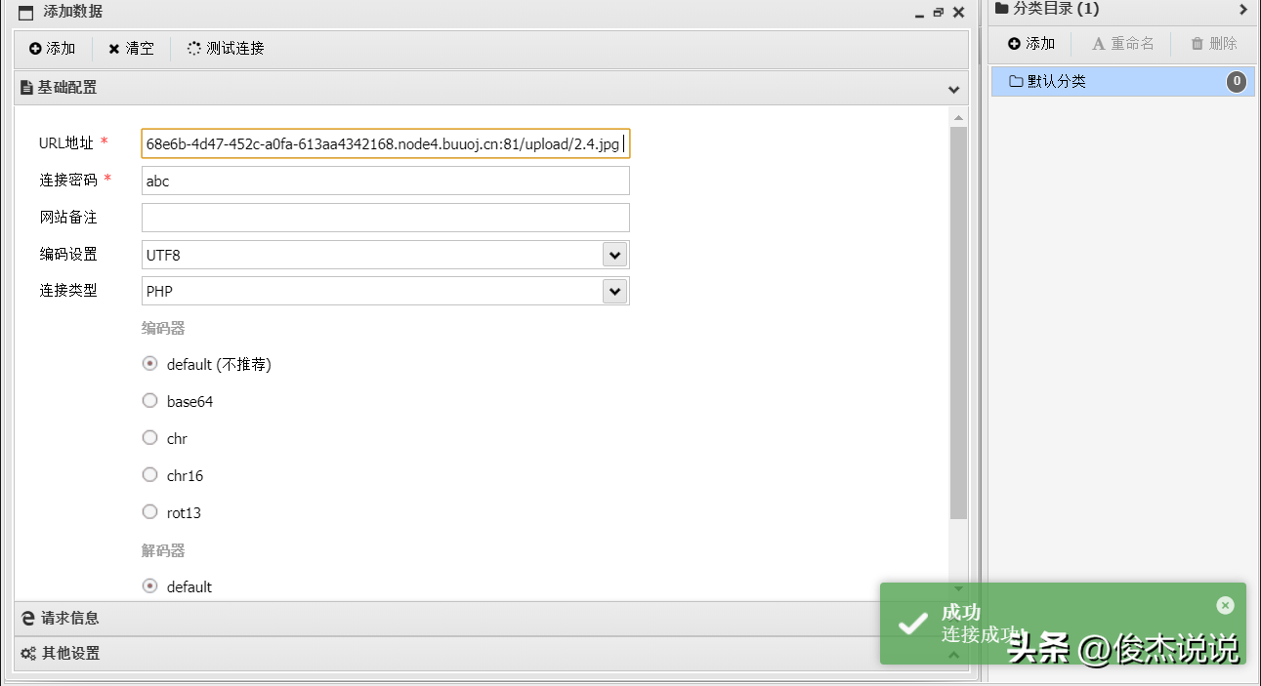The height and width of the screenshot is (686, 1261).
Task: Select the 默认分类 category item
Action: (x=1122, y=82)
